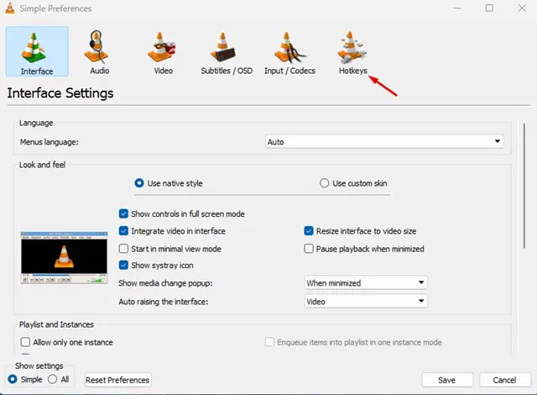Select Use native style radio button

point(139,183)
